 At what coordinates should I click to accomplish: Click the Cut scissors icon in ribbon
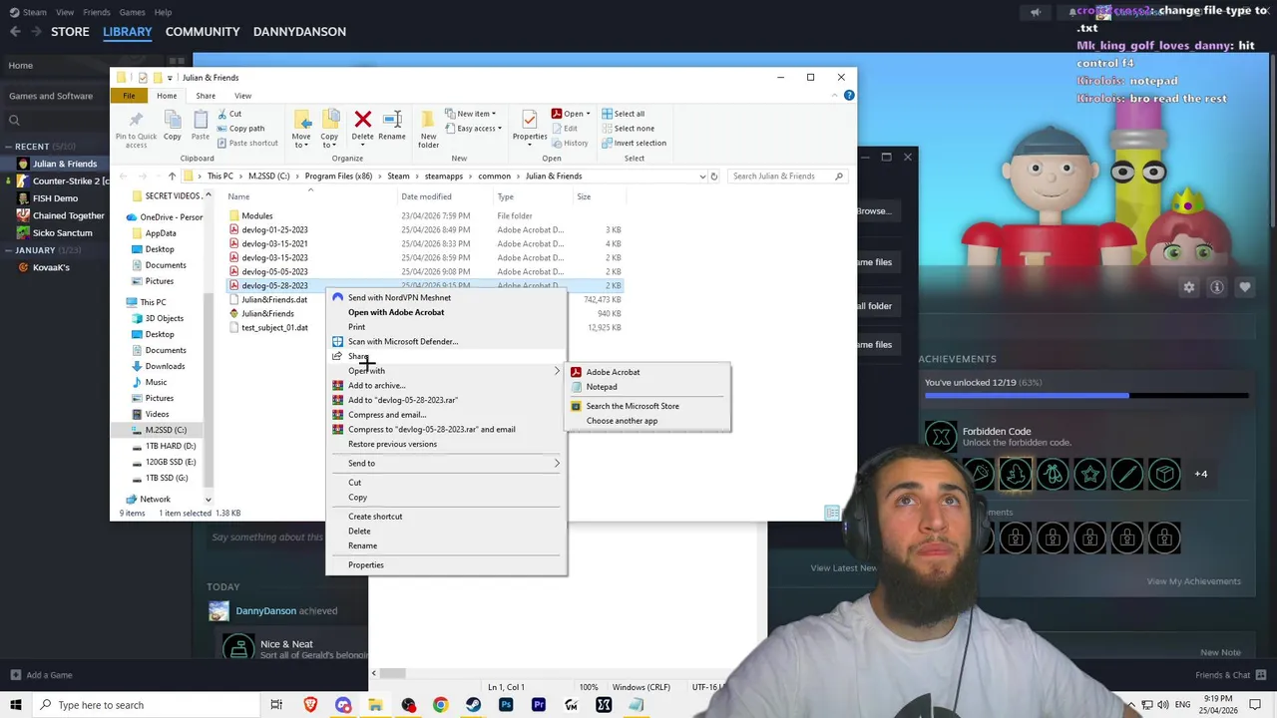tap(221, 114)
